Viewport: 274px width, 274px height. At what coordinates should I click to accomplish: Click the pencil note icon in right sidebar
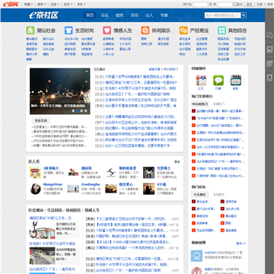(269, 49)
